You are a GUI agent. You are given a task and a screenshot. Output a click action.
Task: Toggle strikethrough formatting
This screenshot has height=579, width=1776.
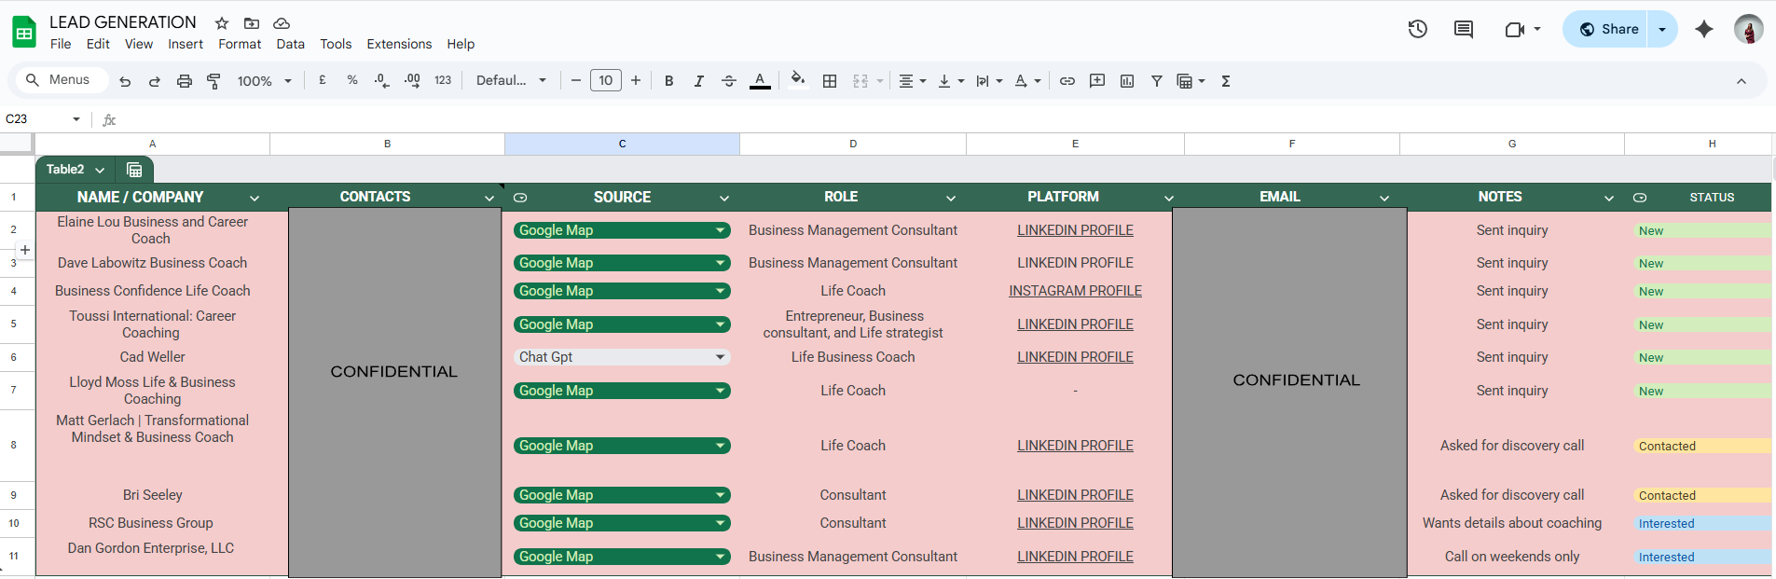click(729, 81)
